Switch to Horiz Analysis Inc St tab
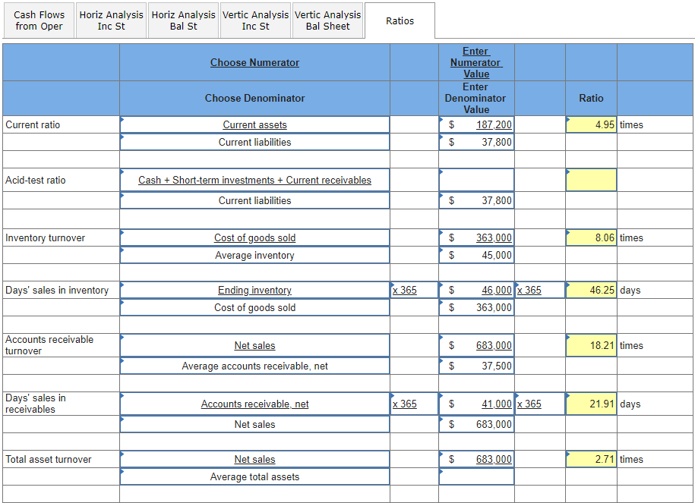695x503 pixels. (x=111, y=20)
